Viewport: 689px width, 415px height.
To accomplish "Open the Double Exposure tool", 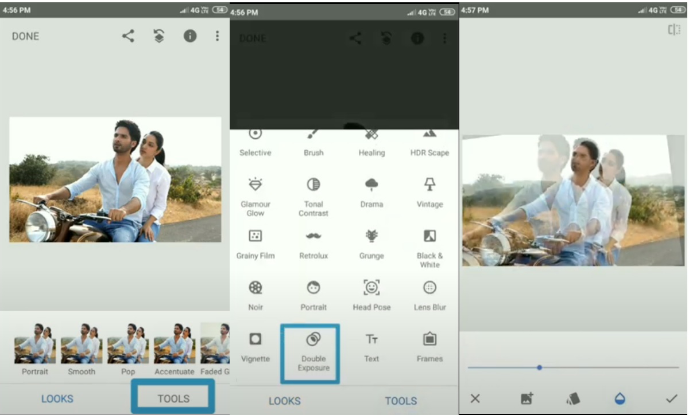I will [x=310, y=353].
